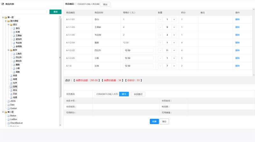
Task: Select 三角形 in the product tree
Action: tap(19, 53)
